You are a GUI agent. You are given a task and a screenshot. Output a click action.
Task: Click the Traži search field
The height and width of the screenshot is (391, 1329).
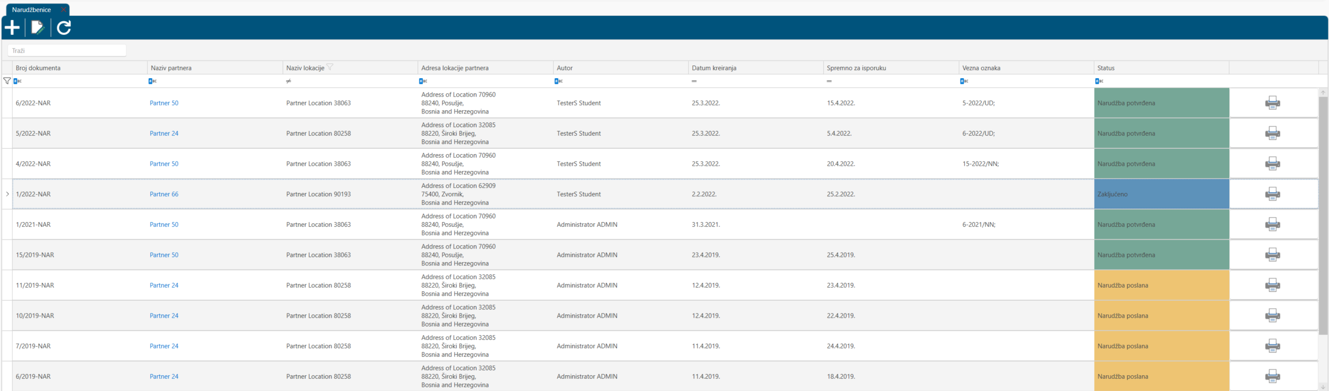coord(67,51)
